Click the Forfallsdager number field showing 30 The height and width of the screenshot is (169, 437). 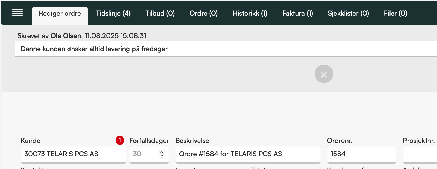click(149, 154)
